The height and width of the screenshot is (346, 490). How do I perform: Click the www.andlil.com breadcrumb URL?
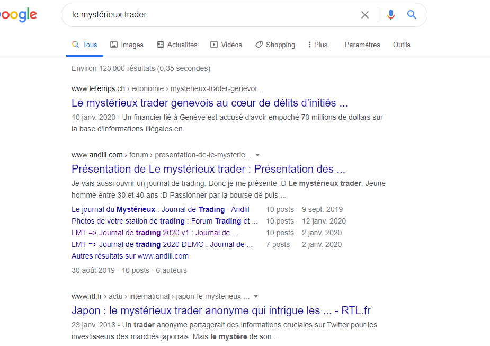161,155
